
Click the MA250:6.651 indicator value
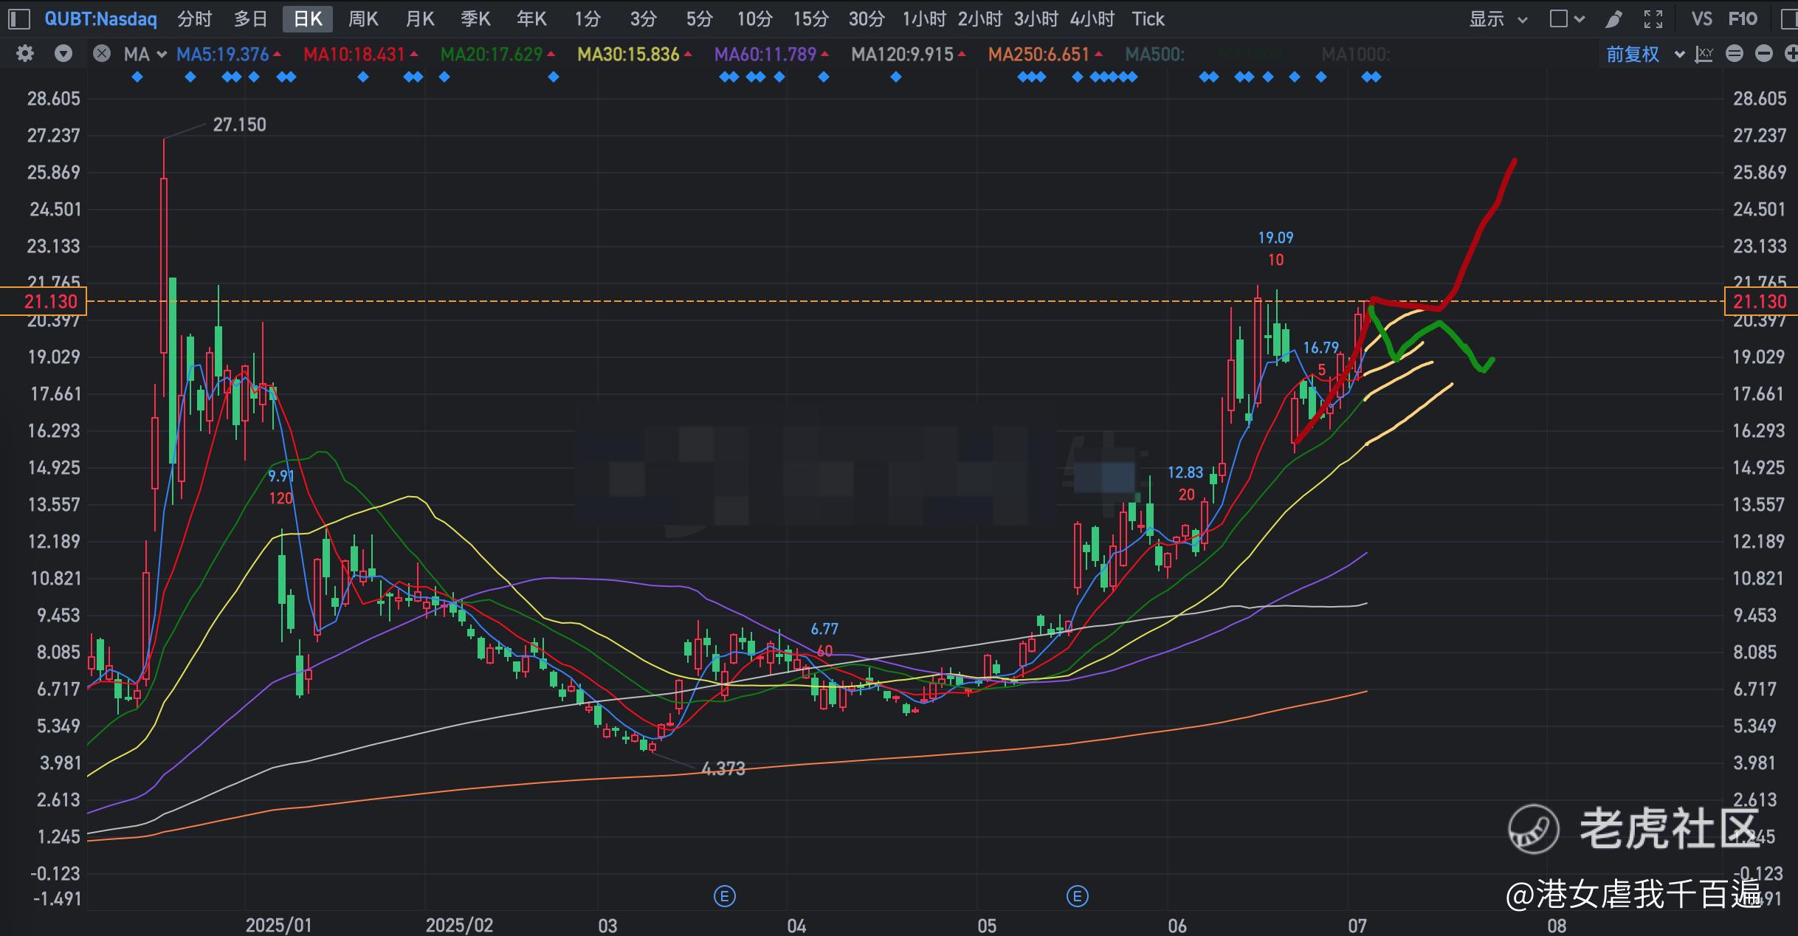pyautogui.click(x=1039, y=54)
